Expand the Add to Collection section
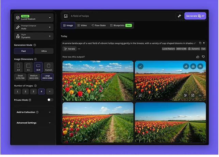219x157 pixels. coord(34,112)
